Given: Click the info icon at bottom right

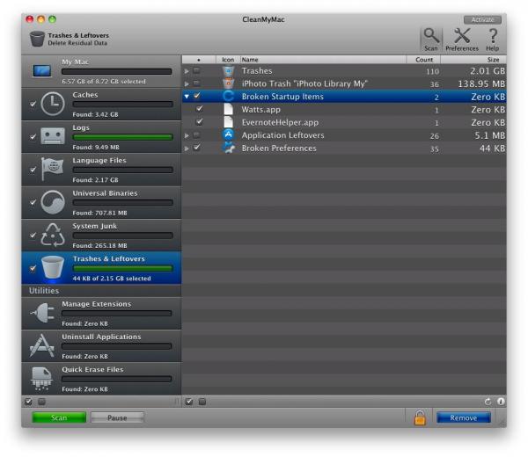Looking at the screenshot, I should coord(501,402).
